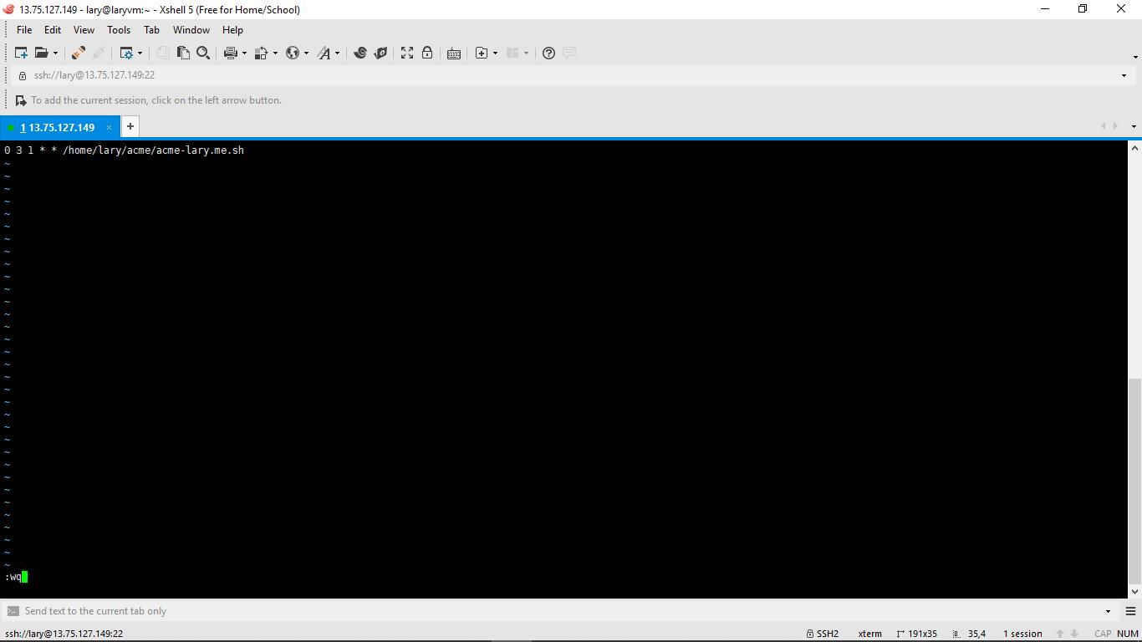Click the 1 session status text

point(1022,634)
